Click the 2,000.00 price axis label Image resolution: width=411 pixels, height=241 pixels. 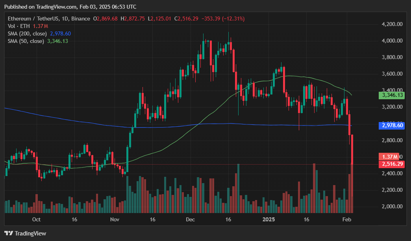tap(392, 206)
